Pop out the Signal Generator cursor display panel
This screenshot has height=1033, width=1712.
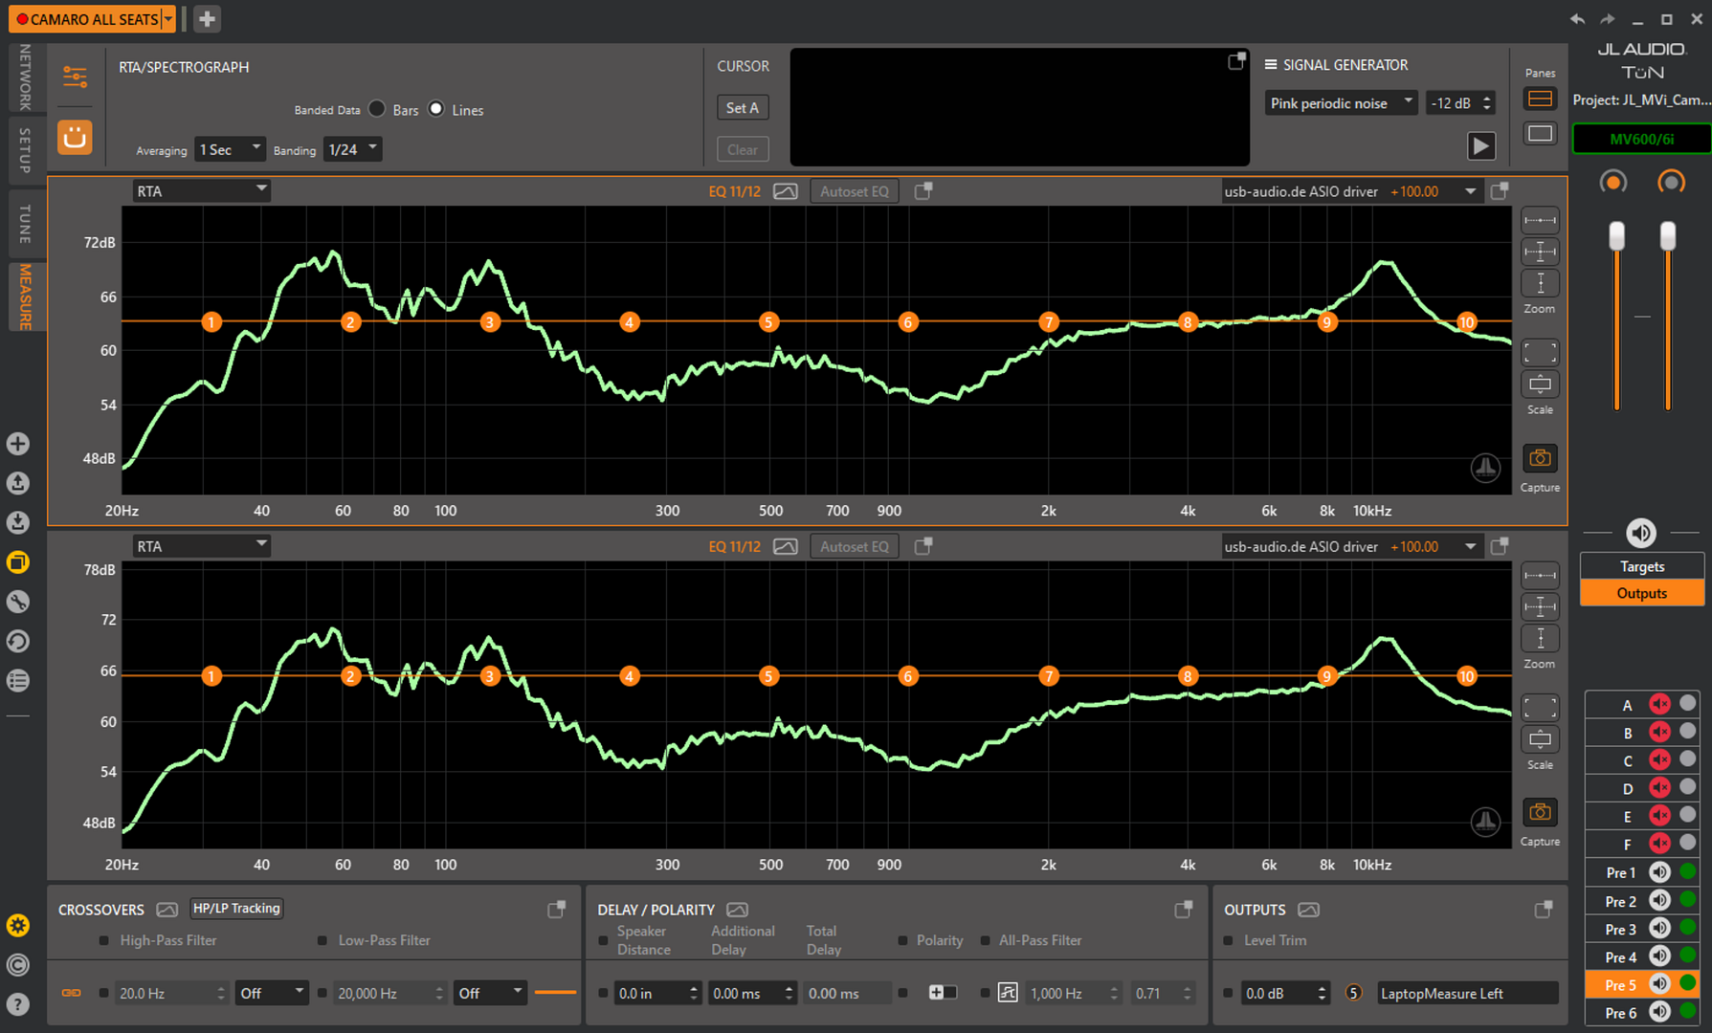pos(1236,61)
